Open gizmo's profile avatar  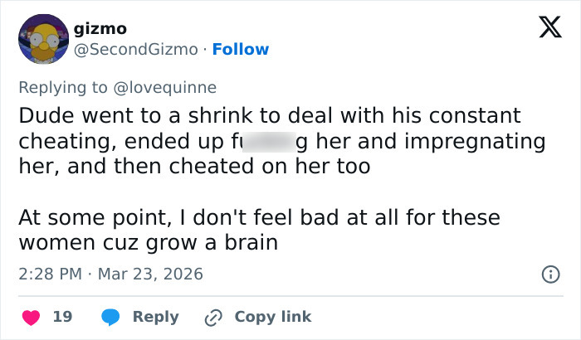(43, 39)
